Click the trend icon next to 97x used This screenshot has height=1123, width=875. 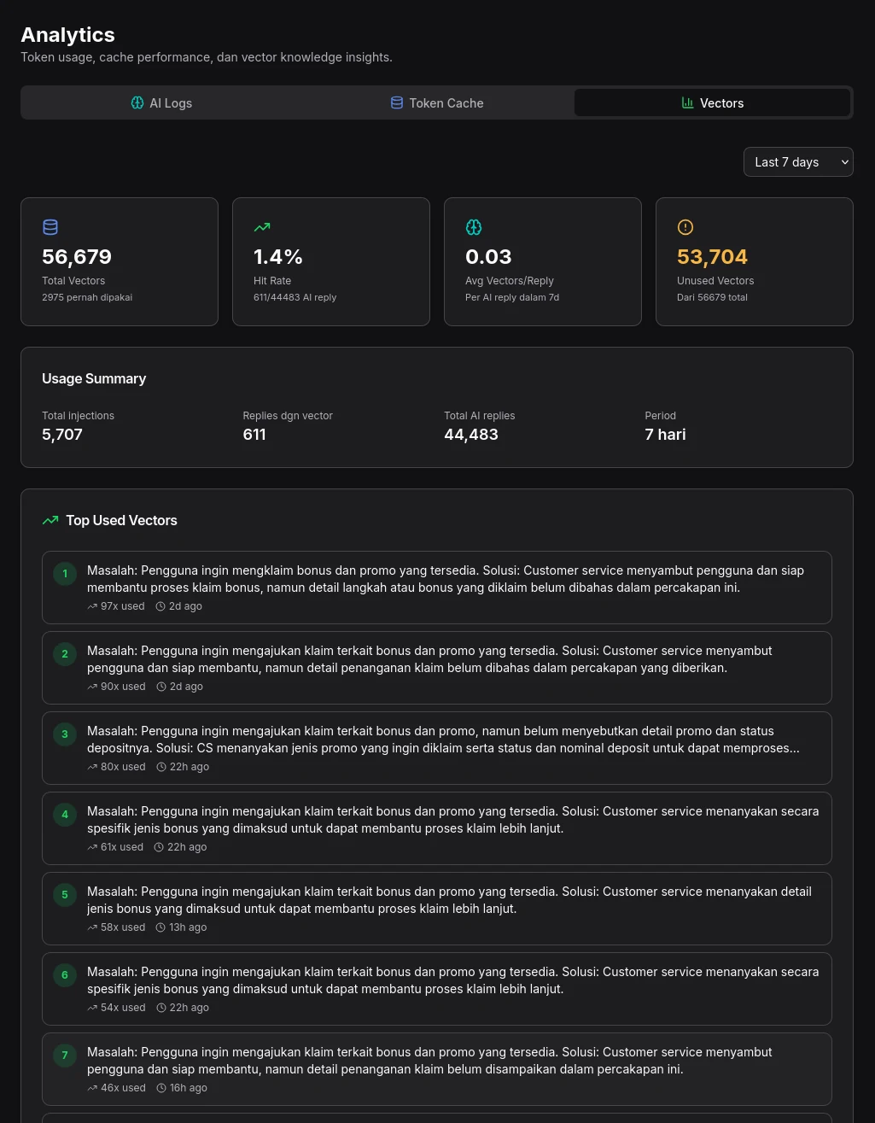tap(92, 606)
